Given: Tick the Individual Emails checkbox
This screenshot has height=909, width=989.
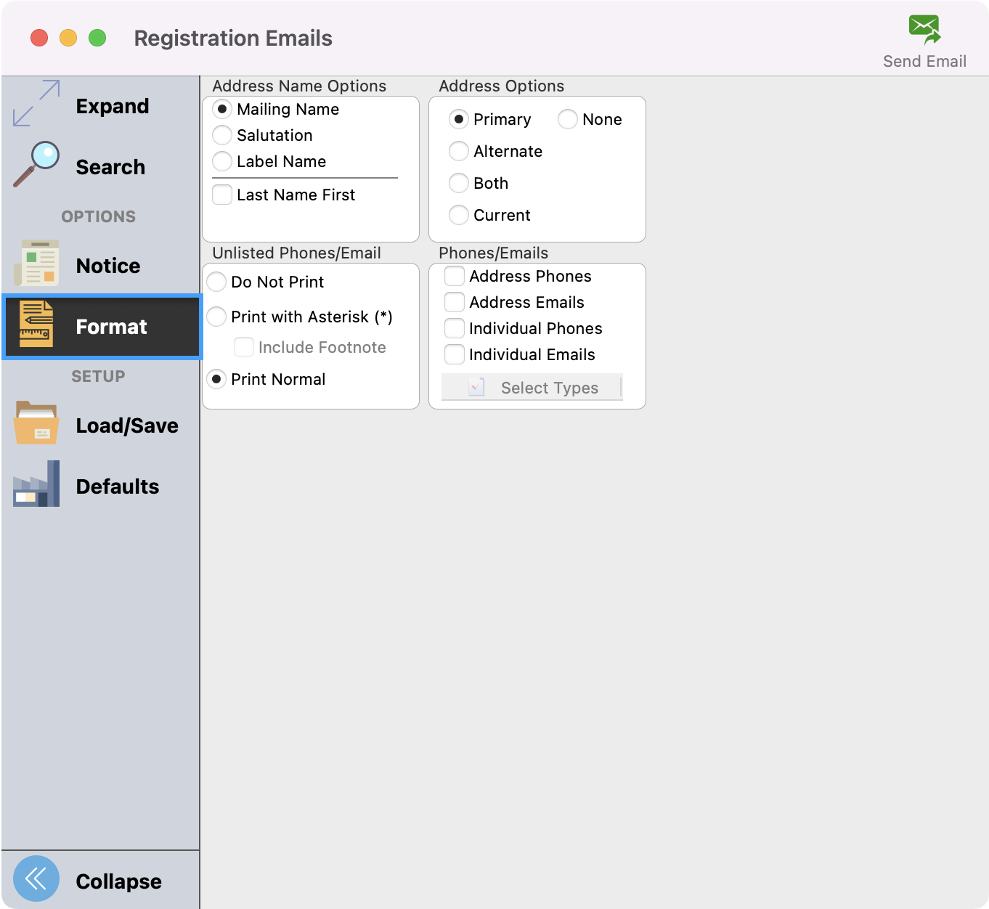Looking at the screenshot, I should point(455,354).
